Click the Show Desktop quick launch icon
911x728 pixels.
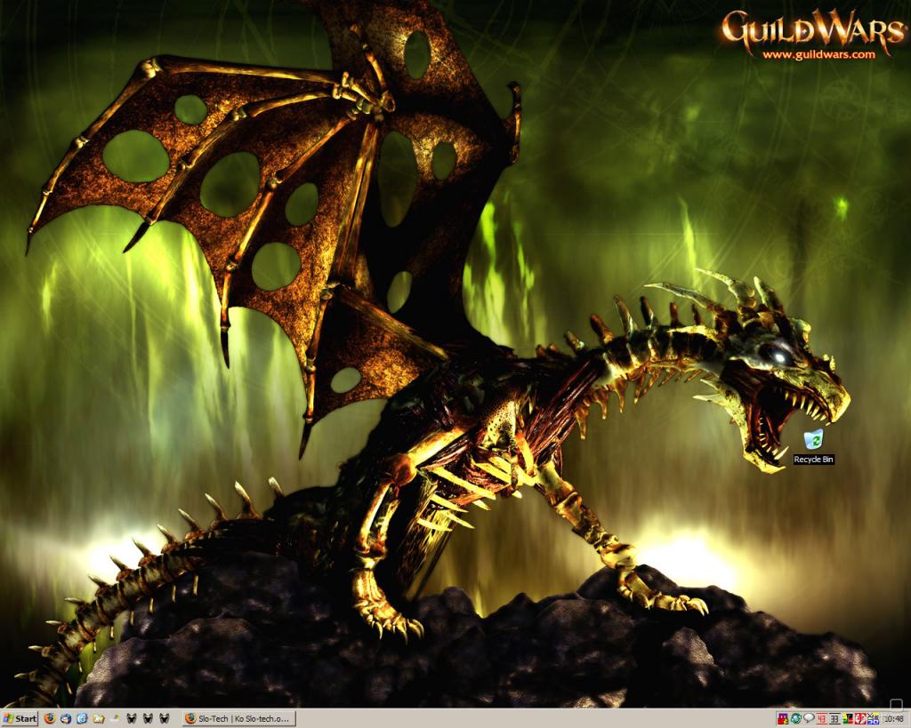click(115, 718)
